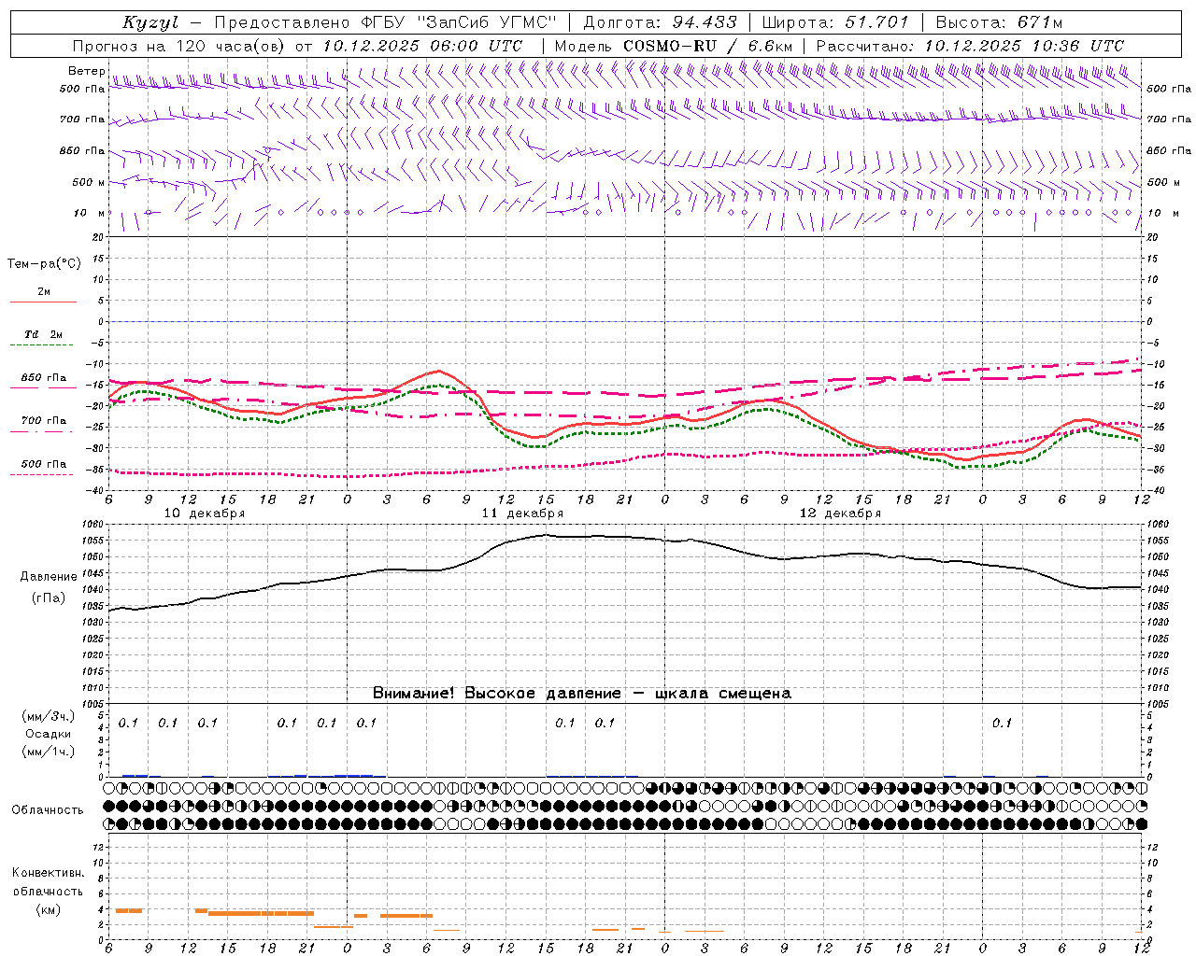
Task: Click the 500 гПа temperature legend label
Action: coord(44,464)
